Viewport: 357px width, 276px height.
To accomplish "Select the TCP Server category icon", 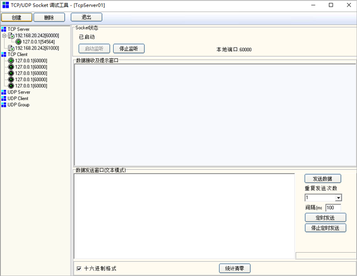I will [4, 29].
